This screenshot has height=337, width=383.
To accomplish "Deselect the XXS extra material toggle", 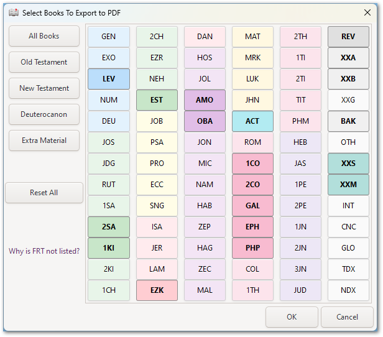I will coord(348,164).
